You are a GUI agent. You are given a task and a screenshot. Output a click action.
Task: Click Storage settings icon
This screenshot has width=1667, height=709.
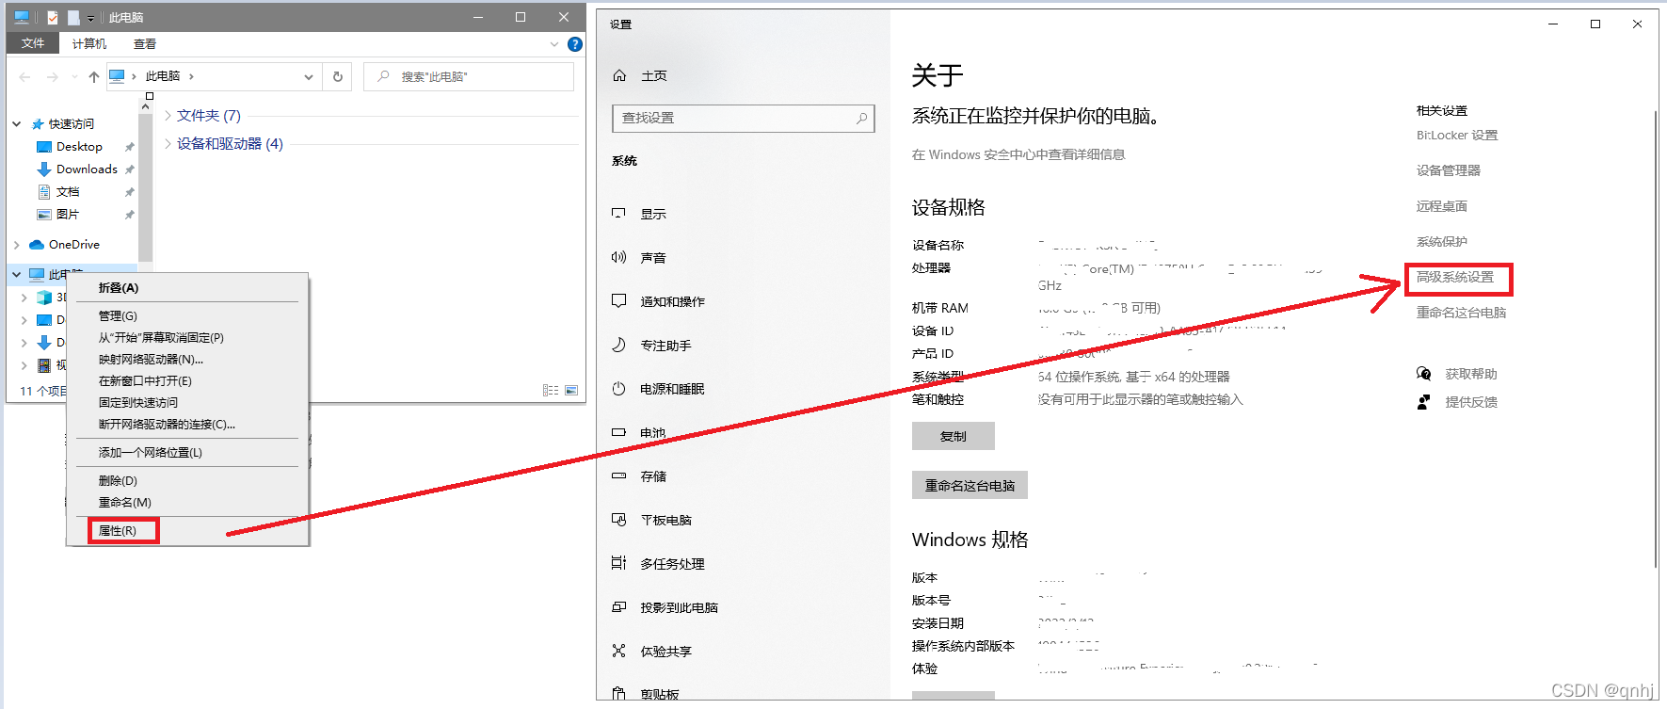[618, 476]
